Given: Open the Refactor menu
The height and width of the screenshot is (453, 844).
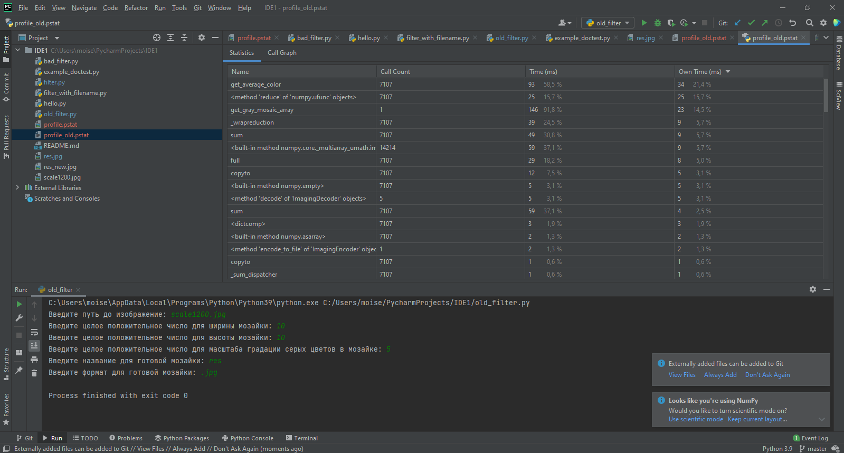Looking at the screenshot, I should pos(136,8).
